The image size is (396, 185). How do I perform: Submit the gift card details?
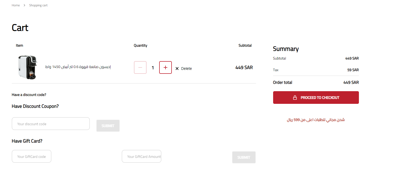(x=244, y=157)
